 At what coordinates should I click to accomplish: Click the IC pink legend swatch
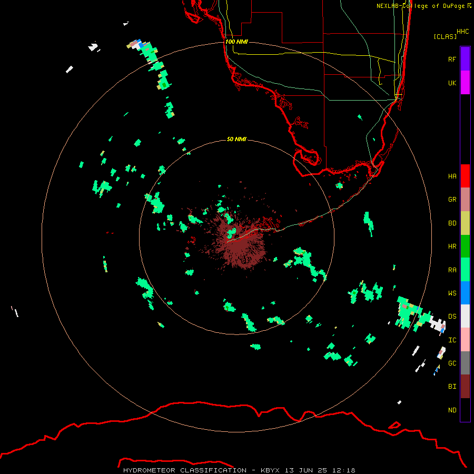click(x=465, y=340)
